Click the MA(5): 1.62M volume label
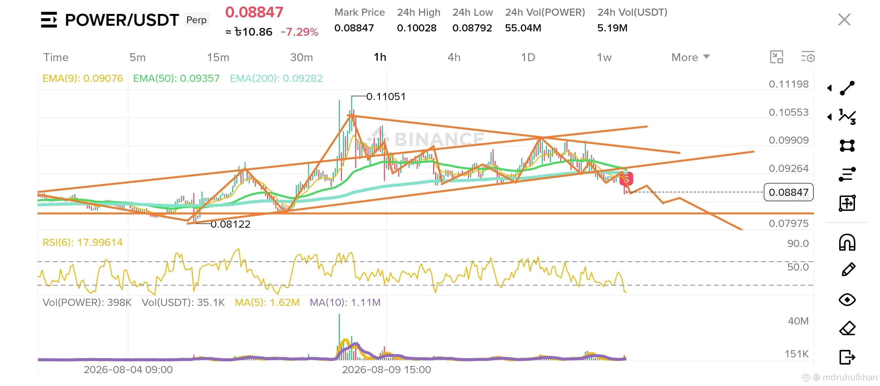This screenshot has width=880, height=386. click(267, 302)
